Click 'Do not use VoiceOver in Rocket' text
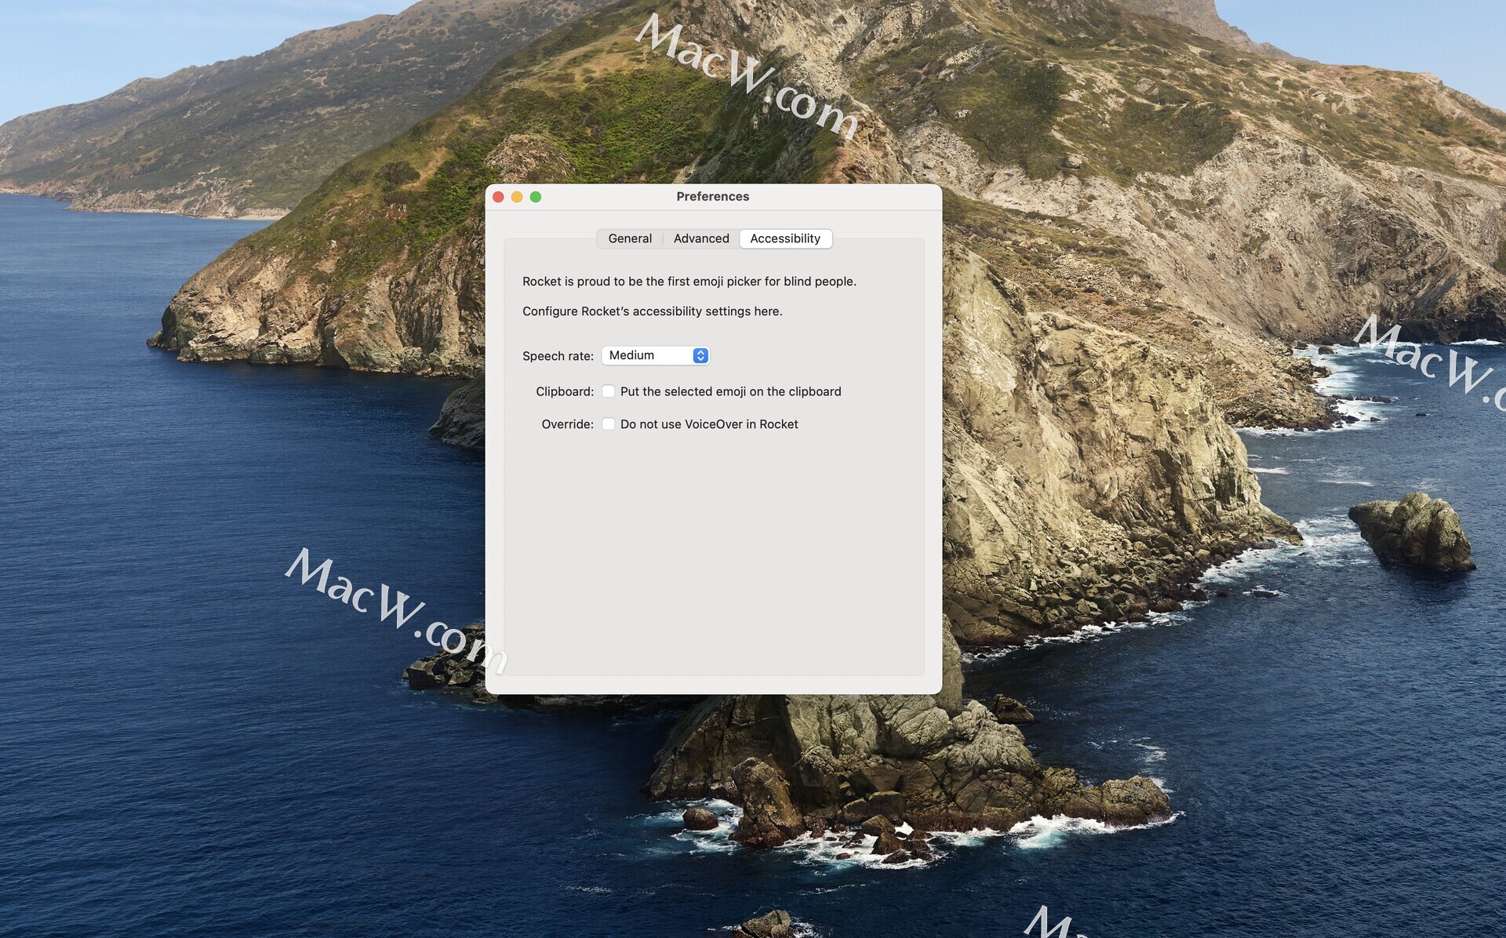 [709, 424]
